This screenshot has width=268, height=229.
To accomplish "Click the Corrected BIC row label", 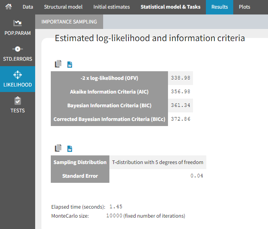I will pyautogui.click(x=109, y=119).
